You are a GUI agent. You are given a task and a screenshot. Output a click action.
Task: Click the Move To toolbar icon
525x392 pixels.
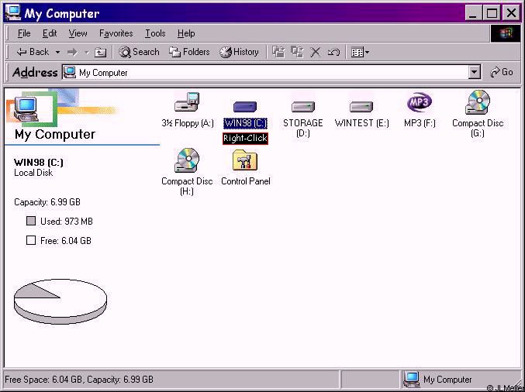(278, 52)
